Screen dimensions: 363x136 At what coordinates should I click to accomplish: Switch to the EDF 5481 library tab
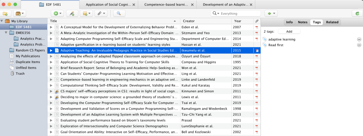[x=50, y=5]
